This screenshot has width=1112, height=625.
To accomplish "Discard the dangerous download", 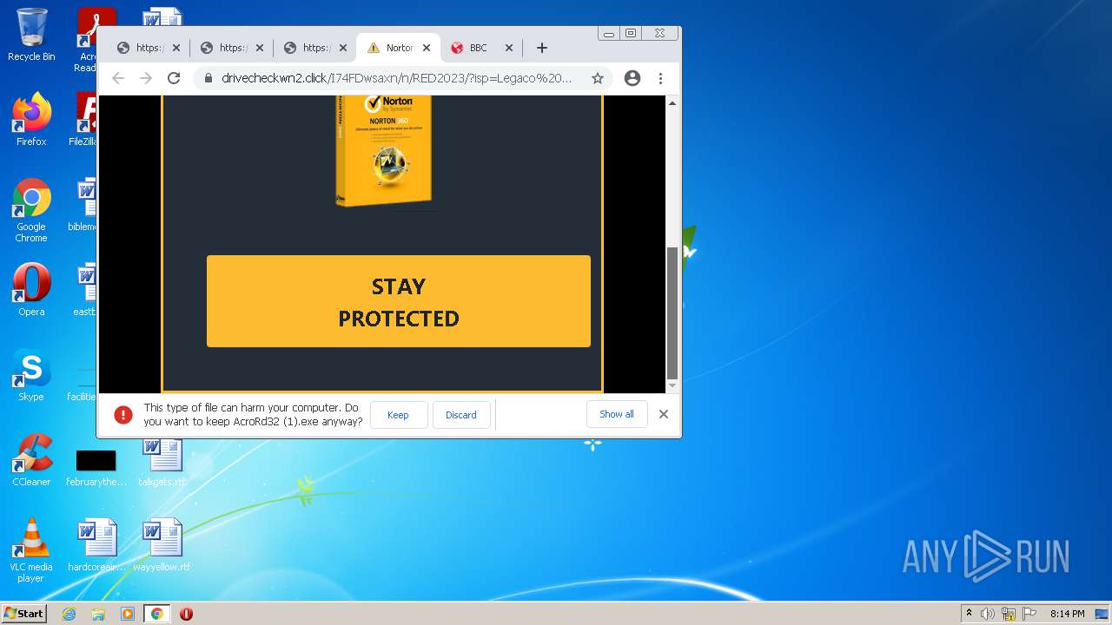I will point(461,415).
